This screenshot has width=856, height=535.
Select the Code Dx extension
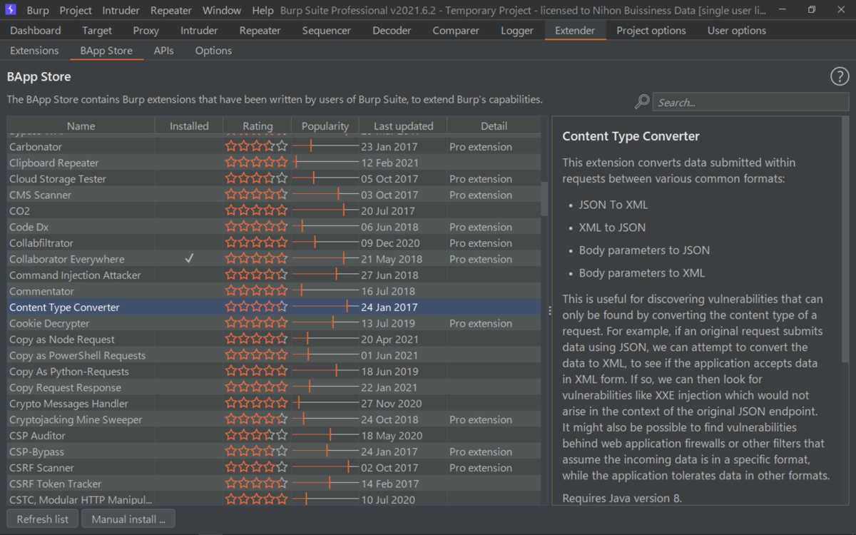pos(275,227)
